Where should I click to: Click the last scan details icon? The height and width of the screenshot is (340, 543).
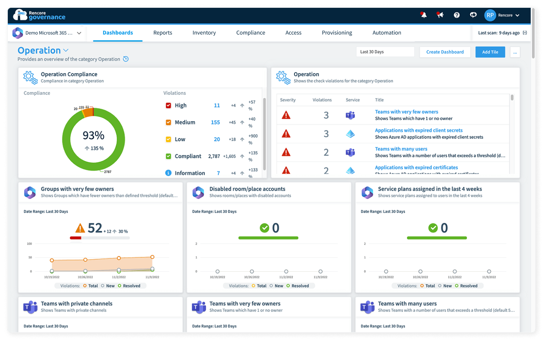click(525, 33)
